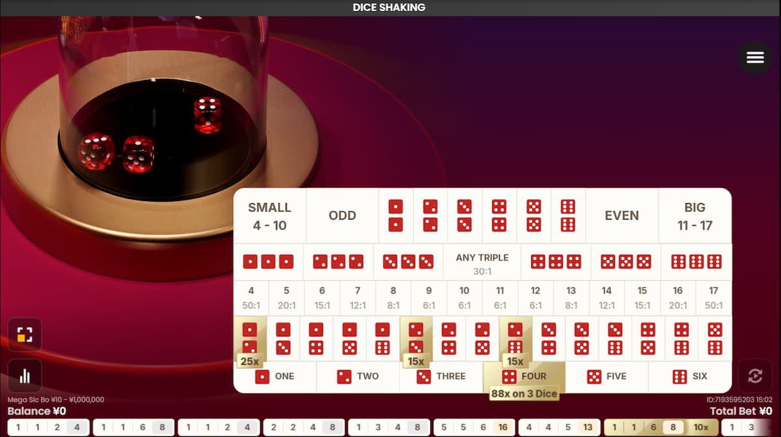
Task: Bet on triple twos
Action: (338, 261)
